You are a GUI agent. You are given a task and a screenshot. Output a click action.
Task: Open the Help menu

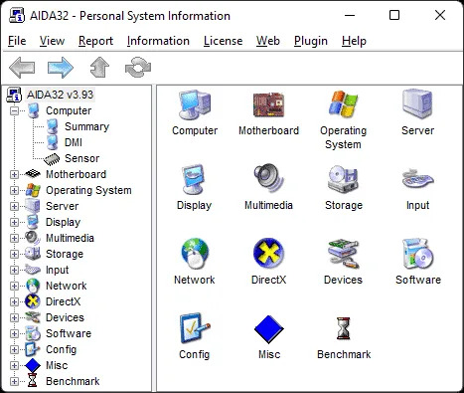point(354,41)
